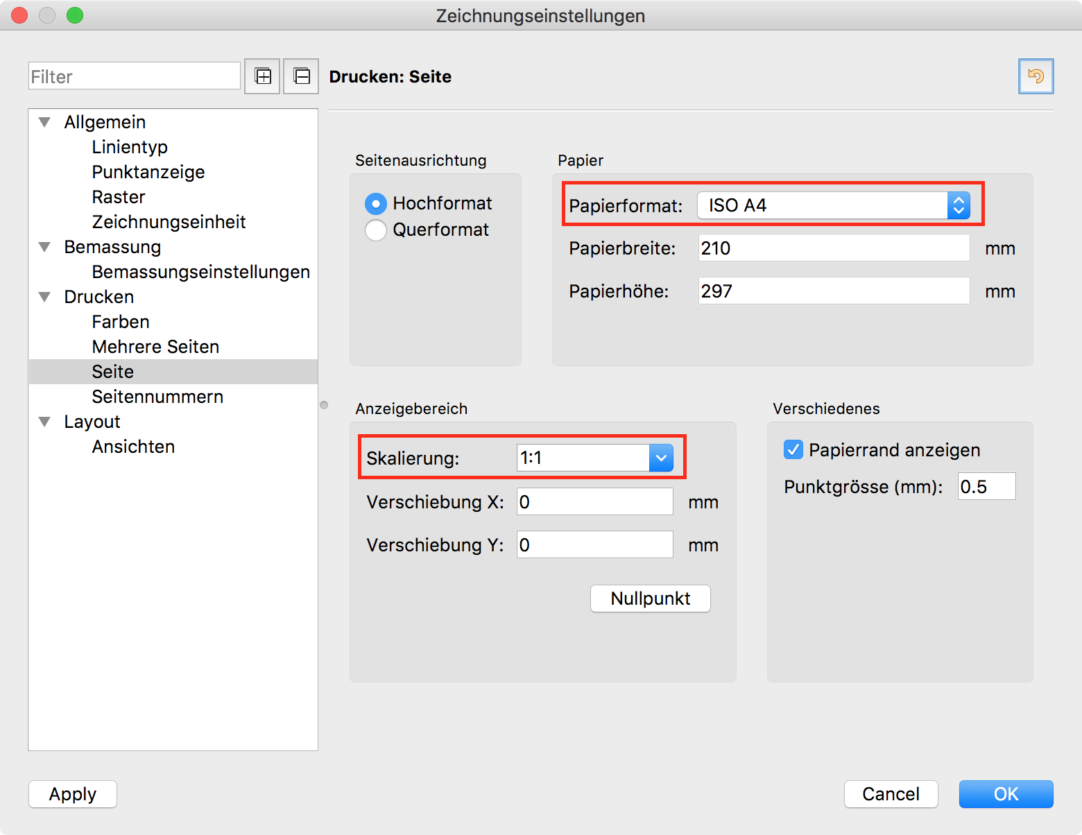Collapse the Drucken tree section
Image resolution: width=1082 pixels, height=835 pixels.
tap(45, 298)
